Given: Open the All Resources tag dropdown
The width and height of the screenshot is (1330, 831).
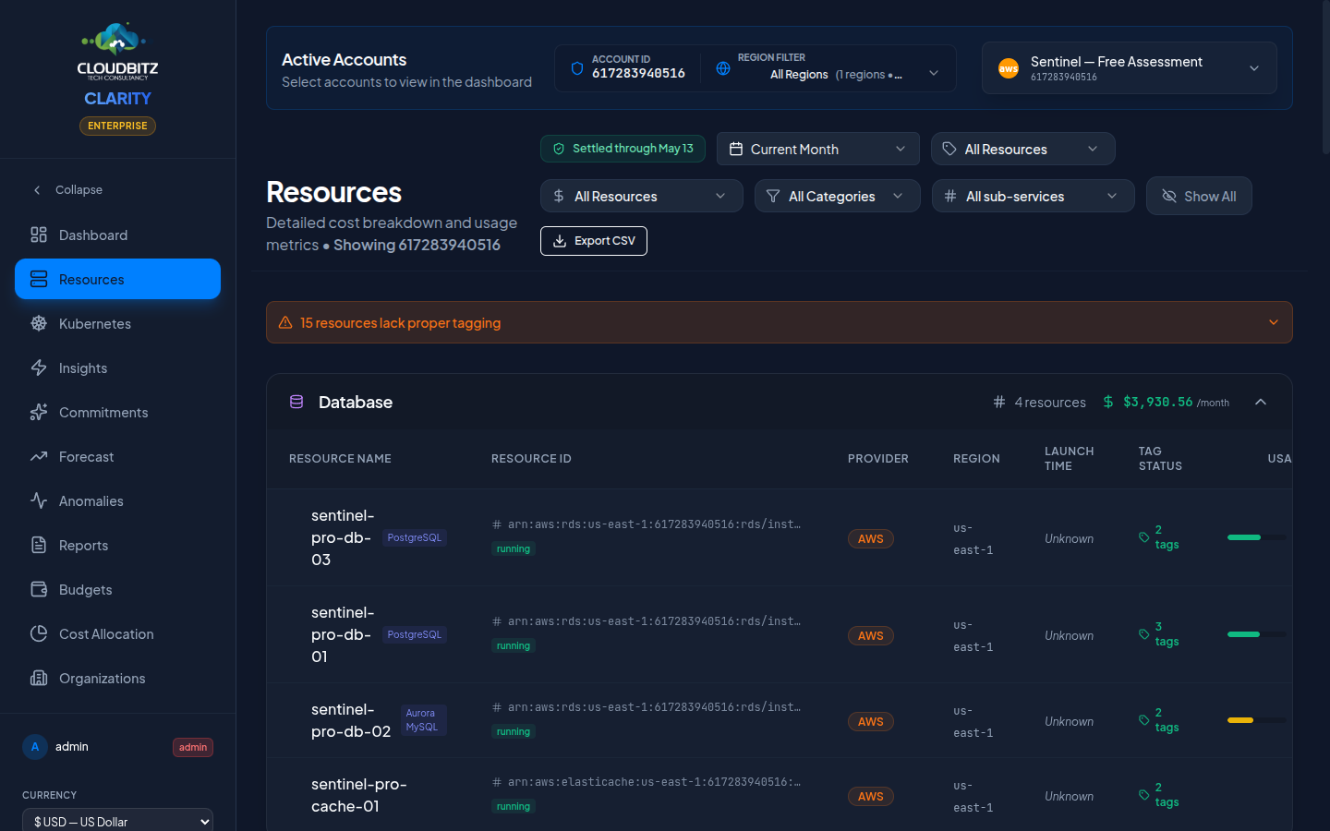Looking at the screenshot, I should (1023, 149).
